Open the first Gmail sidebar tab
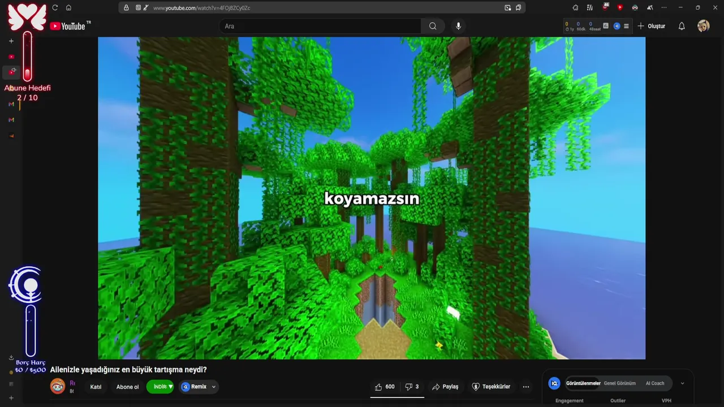 (11, 104)
